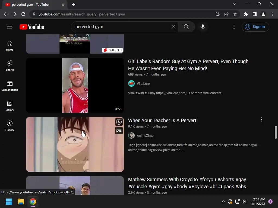
Task: Open a new browser tab
Action: click(x=73, y=5)
